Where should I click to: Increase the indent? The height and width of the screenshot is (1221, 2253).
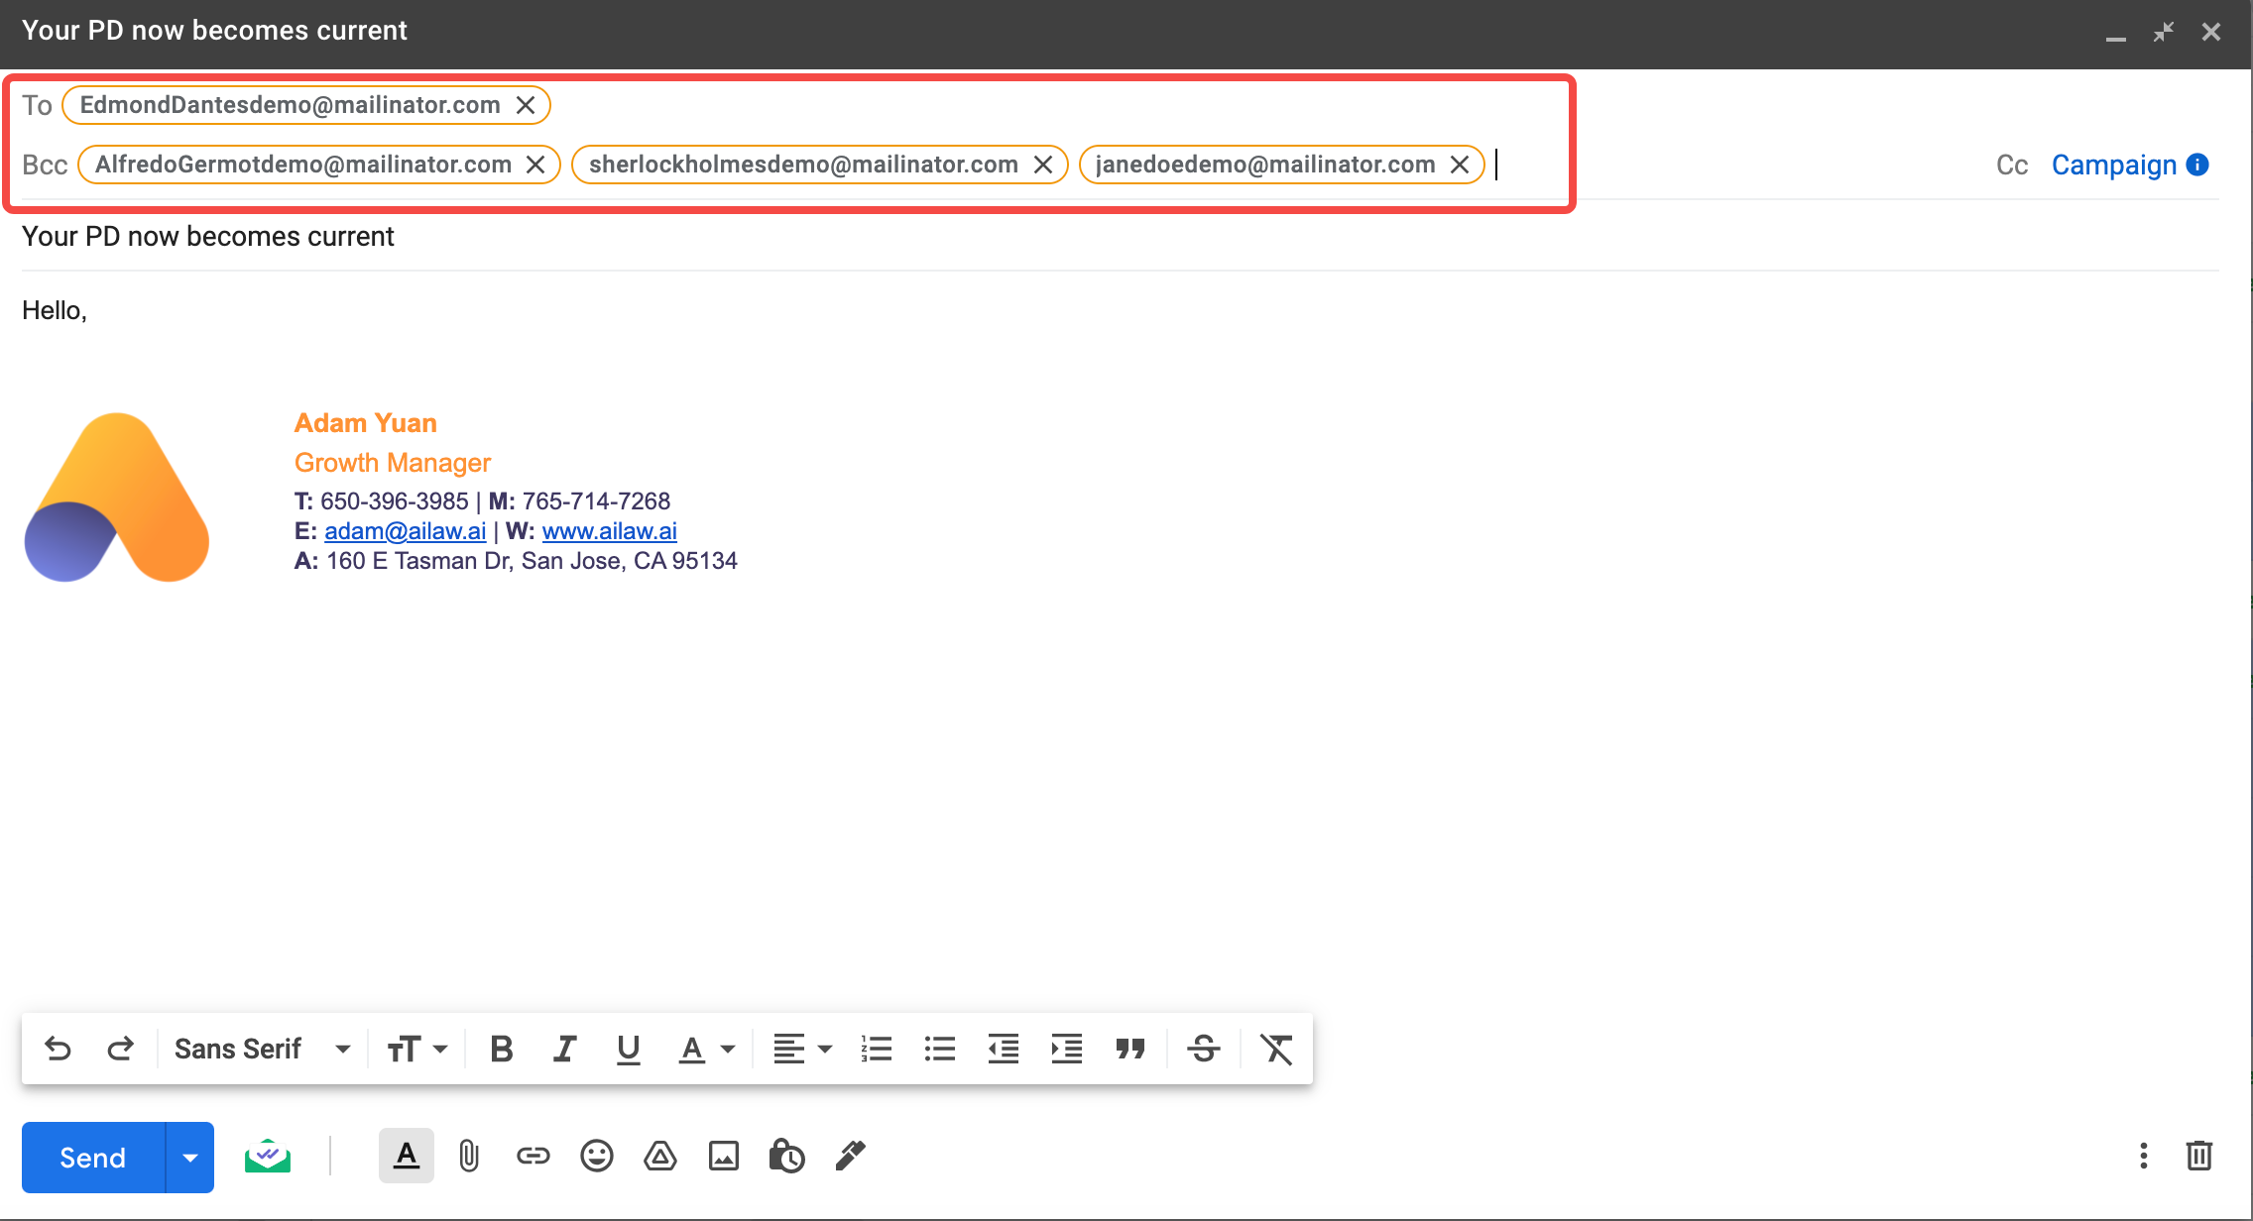point(1066,1049)
